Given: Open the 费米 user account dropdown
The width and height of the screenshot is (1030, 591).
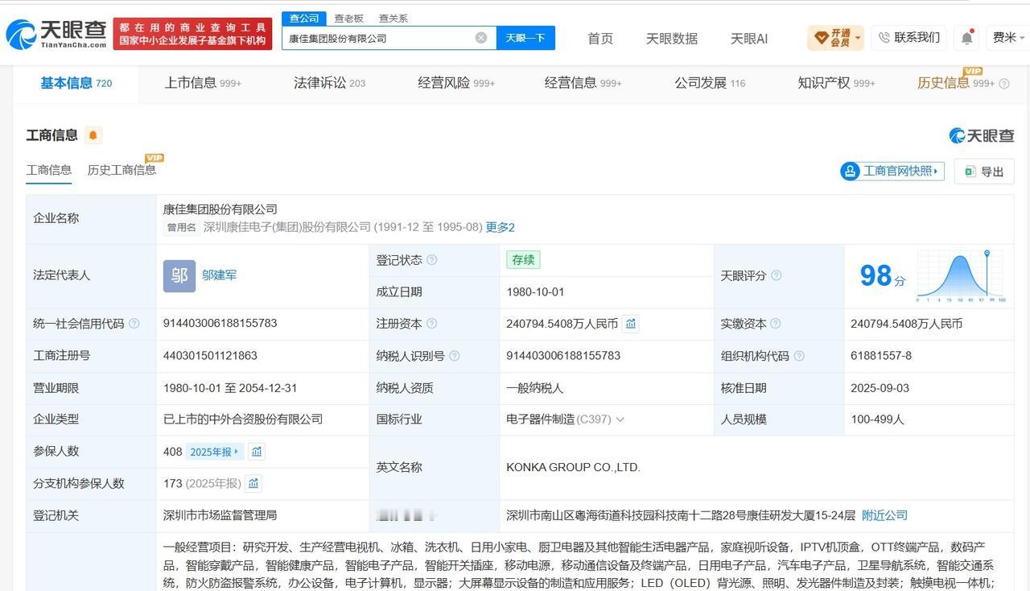Looking at the screenshot, I should tap(1008, 37).
